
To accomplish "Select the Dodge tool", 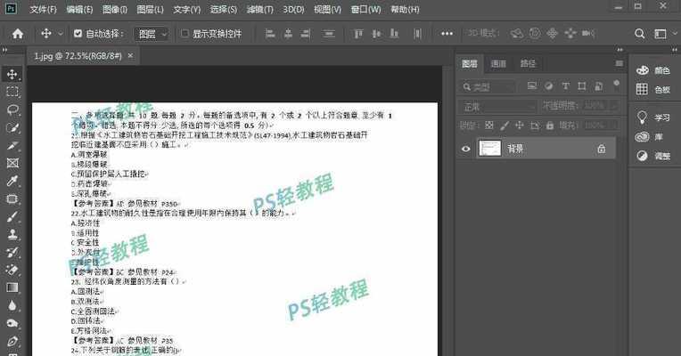I will pyautogui.click(x=12, y=323).
